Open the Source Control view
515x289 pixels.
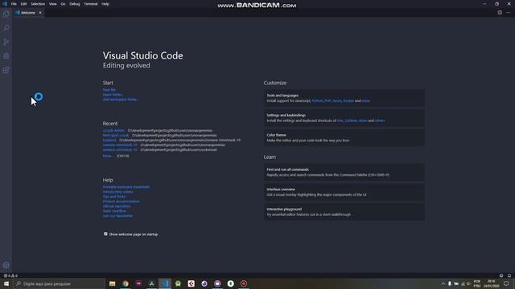pos(6,42)
